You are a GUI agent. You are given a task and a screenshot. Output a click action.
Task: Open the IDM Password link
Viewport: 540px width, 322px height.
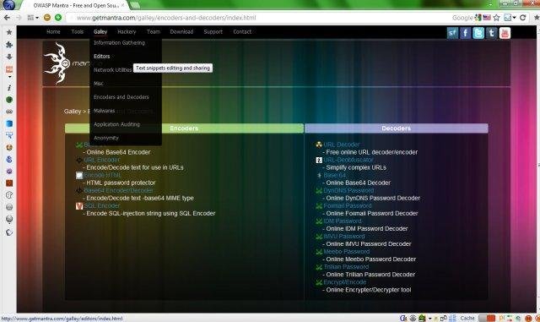[x=343, y=221]
